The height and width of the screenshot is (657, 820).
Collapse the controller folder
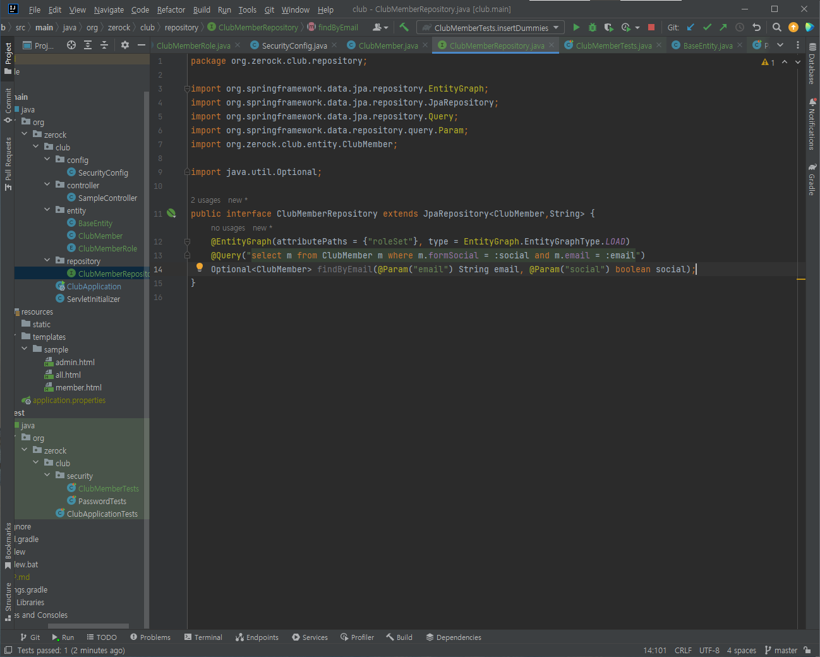pyautogui.click(x=47, y=184)
